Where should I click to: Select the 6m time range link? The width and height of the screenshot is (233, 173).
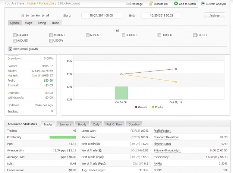pos(38,16)
